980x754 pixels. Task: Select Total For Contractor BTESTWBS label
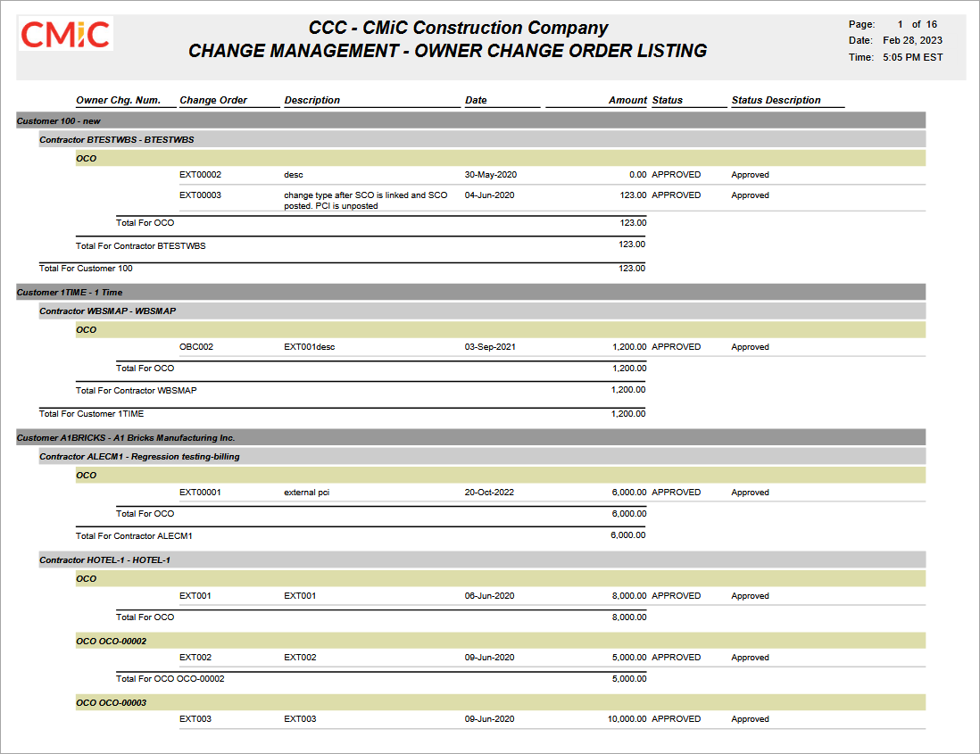(x=141, y=245)
